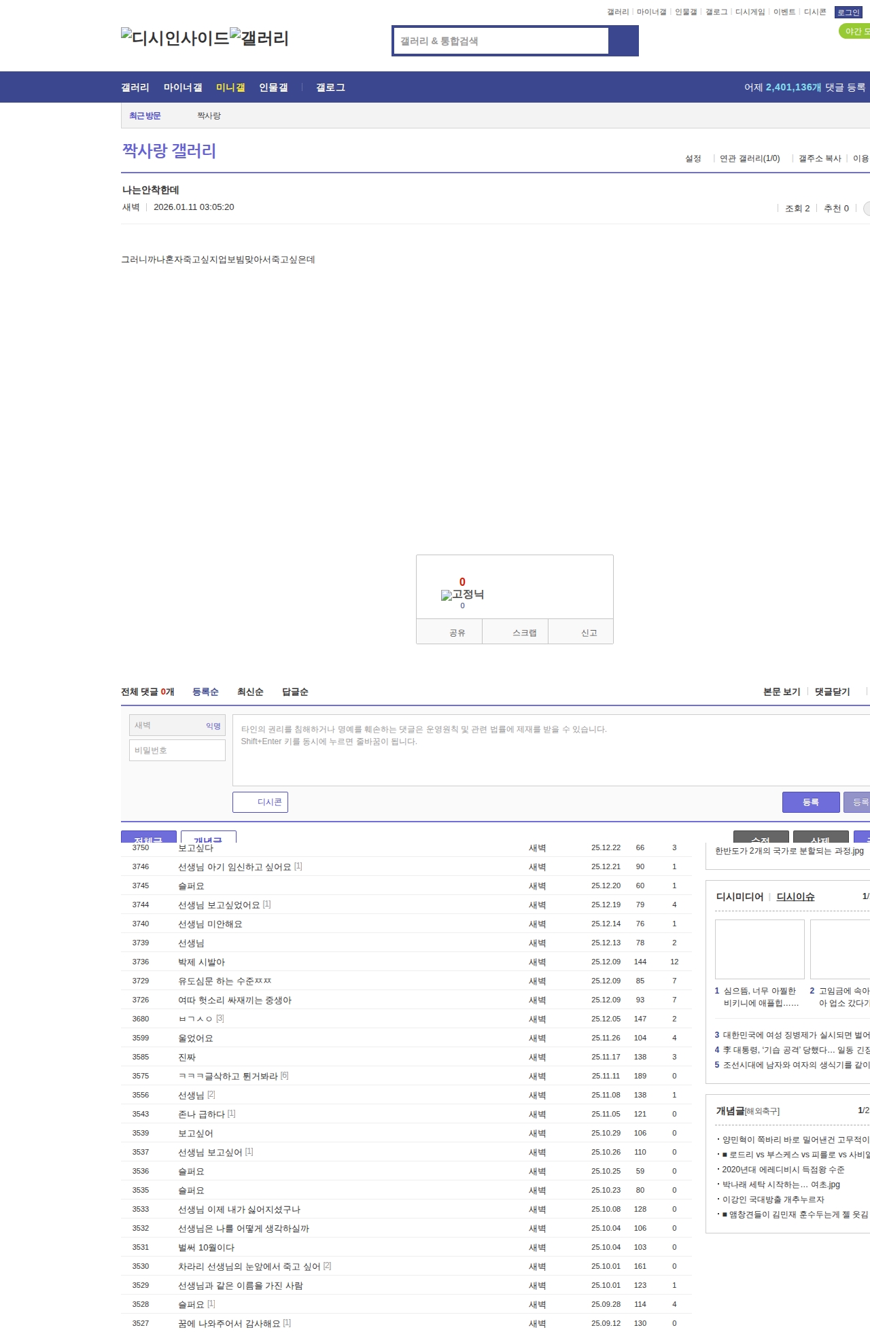Screen dimensions: 870x1332
Task: Open the 디시콘 emoticon picker
Action: [260, 802]
